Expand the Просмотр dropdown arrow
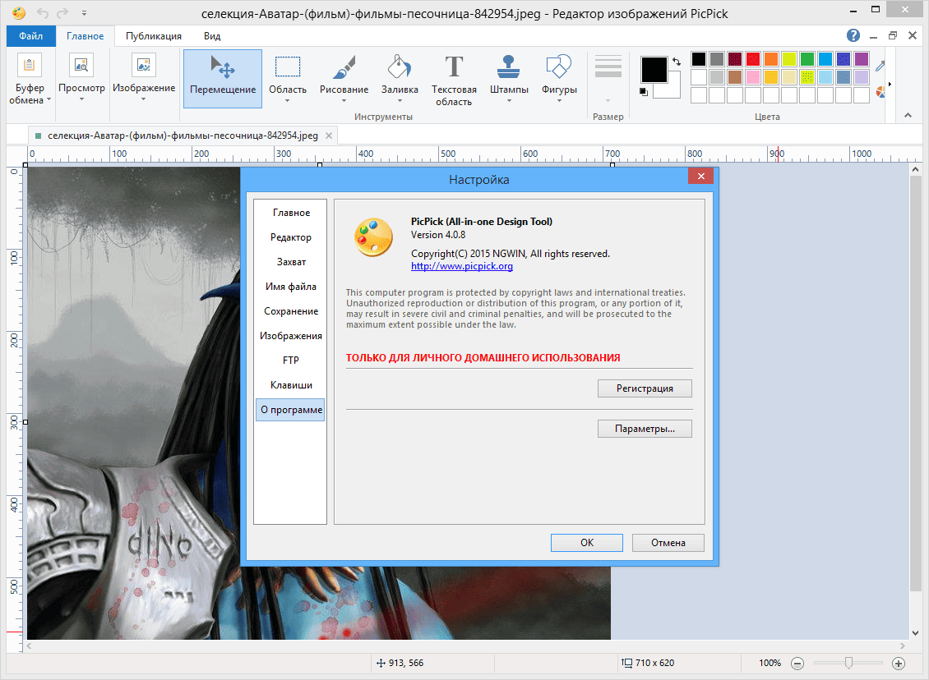 (x=81, y=99)
